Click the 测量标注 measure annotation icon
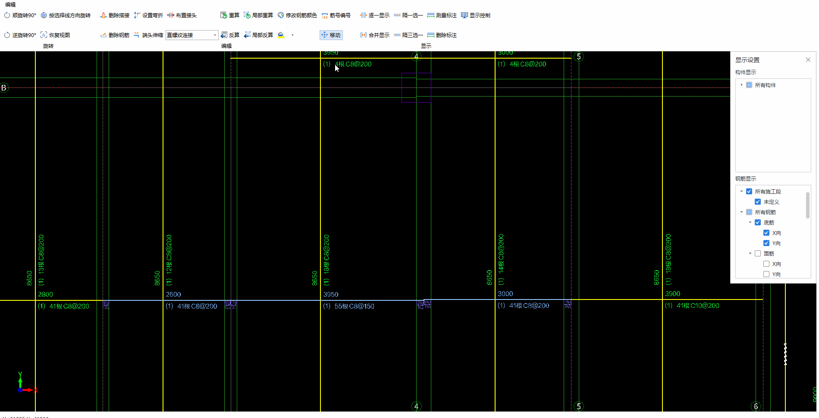Viewport: 819px width, 418px height. point(431,16)
